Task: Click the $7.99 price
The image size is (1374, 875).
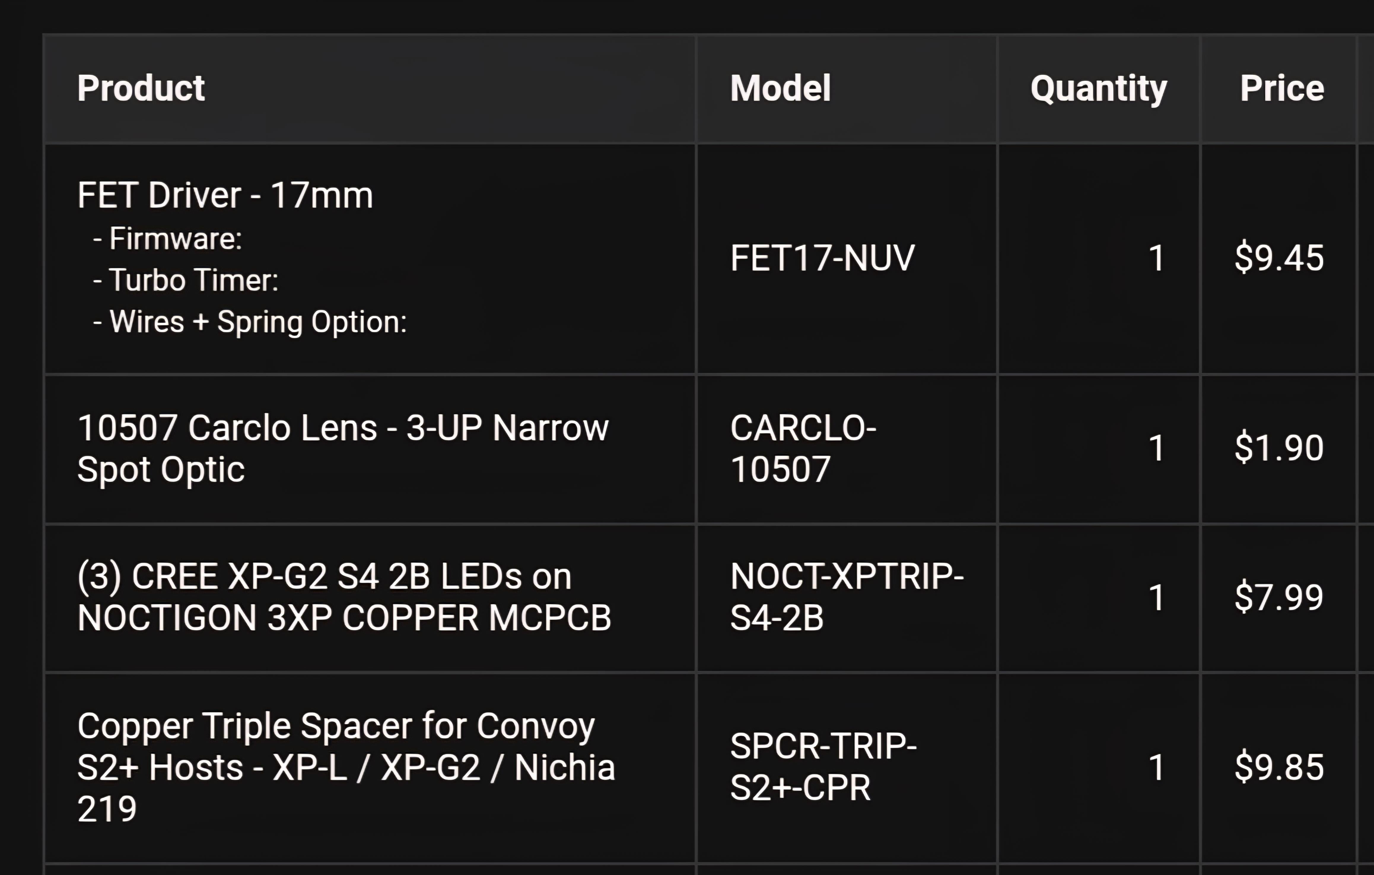Action: [1279, 597]
